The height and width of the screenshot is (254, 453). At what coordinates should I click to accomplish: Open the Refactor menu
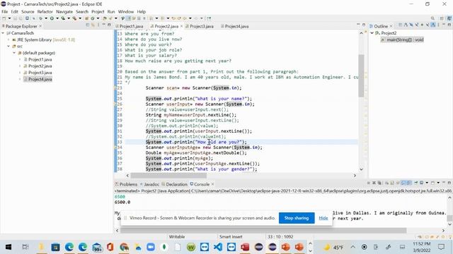click(x=45, y=11)
